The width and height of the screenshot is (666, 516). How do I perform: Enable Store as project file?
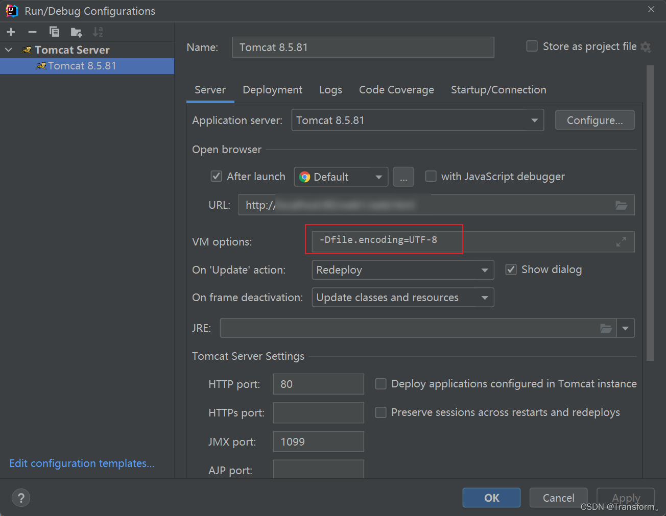pos(532,46)
